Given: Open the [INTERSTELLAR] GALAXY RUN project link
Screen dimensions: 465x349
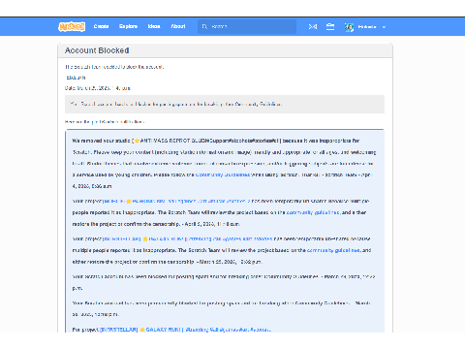Looking at the screenshot, I should click(x=185, y=330).
